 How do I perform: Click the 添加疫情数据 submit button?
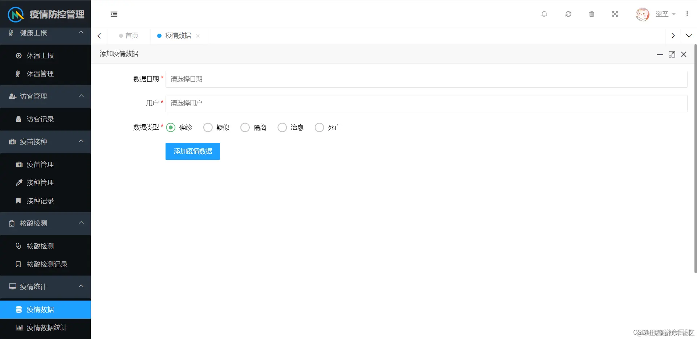tap(193, 151)
